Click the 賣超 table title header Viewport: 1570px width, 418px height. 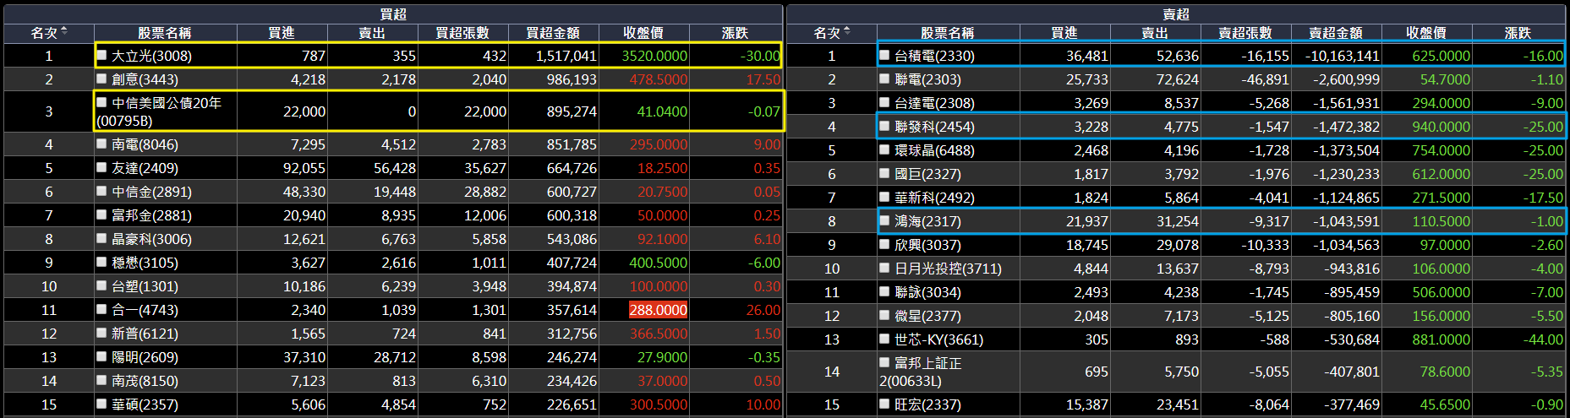pyautogui.click(x=1176, y=14)
